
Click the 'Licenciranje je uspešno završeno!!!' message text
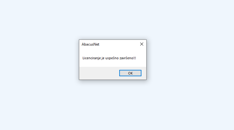point(109,58)
